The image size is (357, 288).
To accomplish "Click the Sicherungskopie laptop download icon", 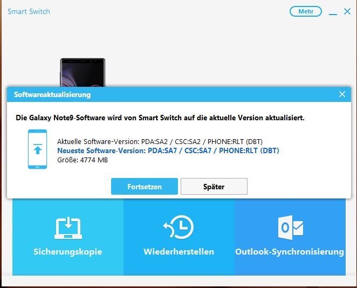I will [68, 228].
